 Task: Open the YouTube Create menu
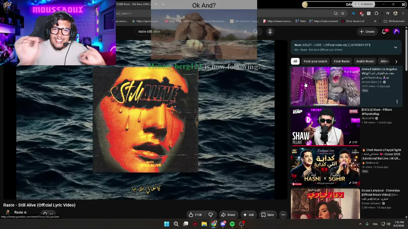pyautogui.click(x=367, y=31)
